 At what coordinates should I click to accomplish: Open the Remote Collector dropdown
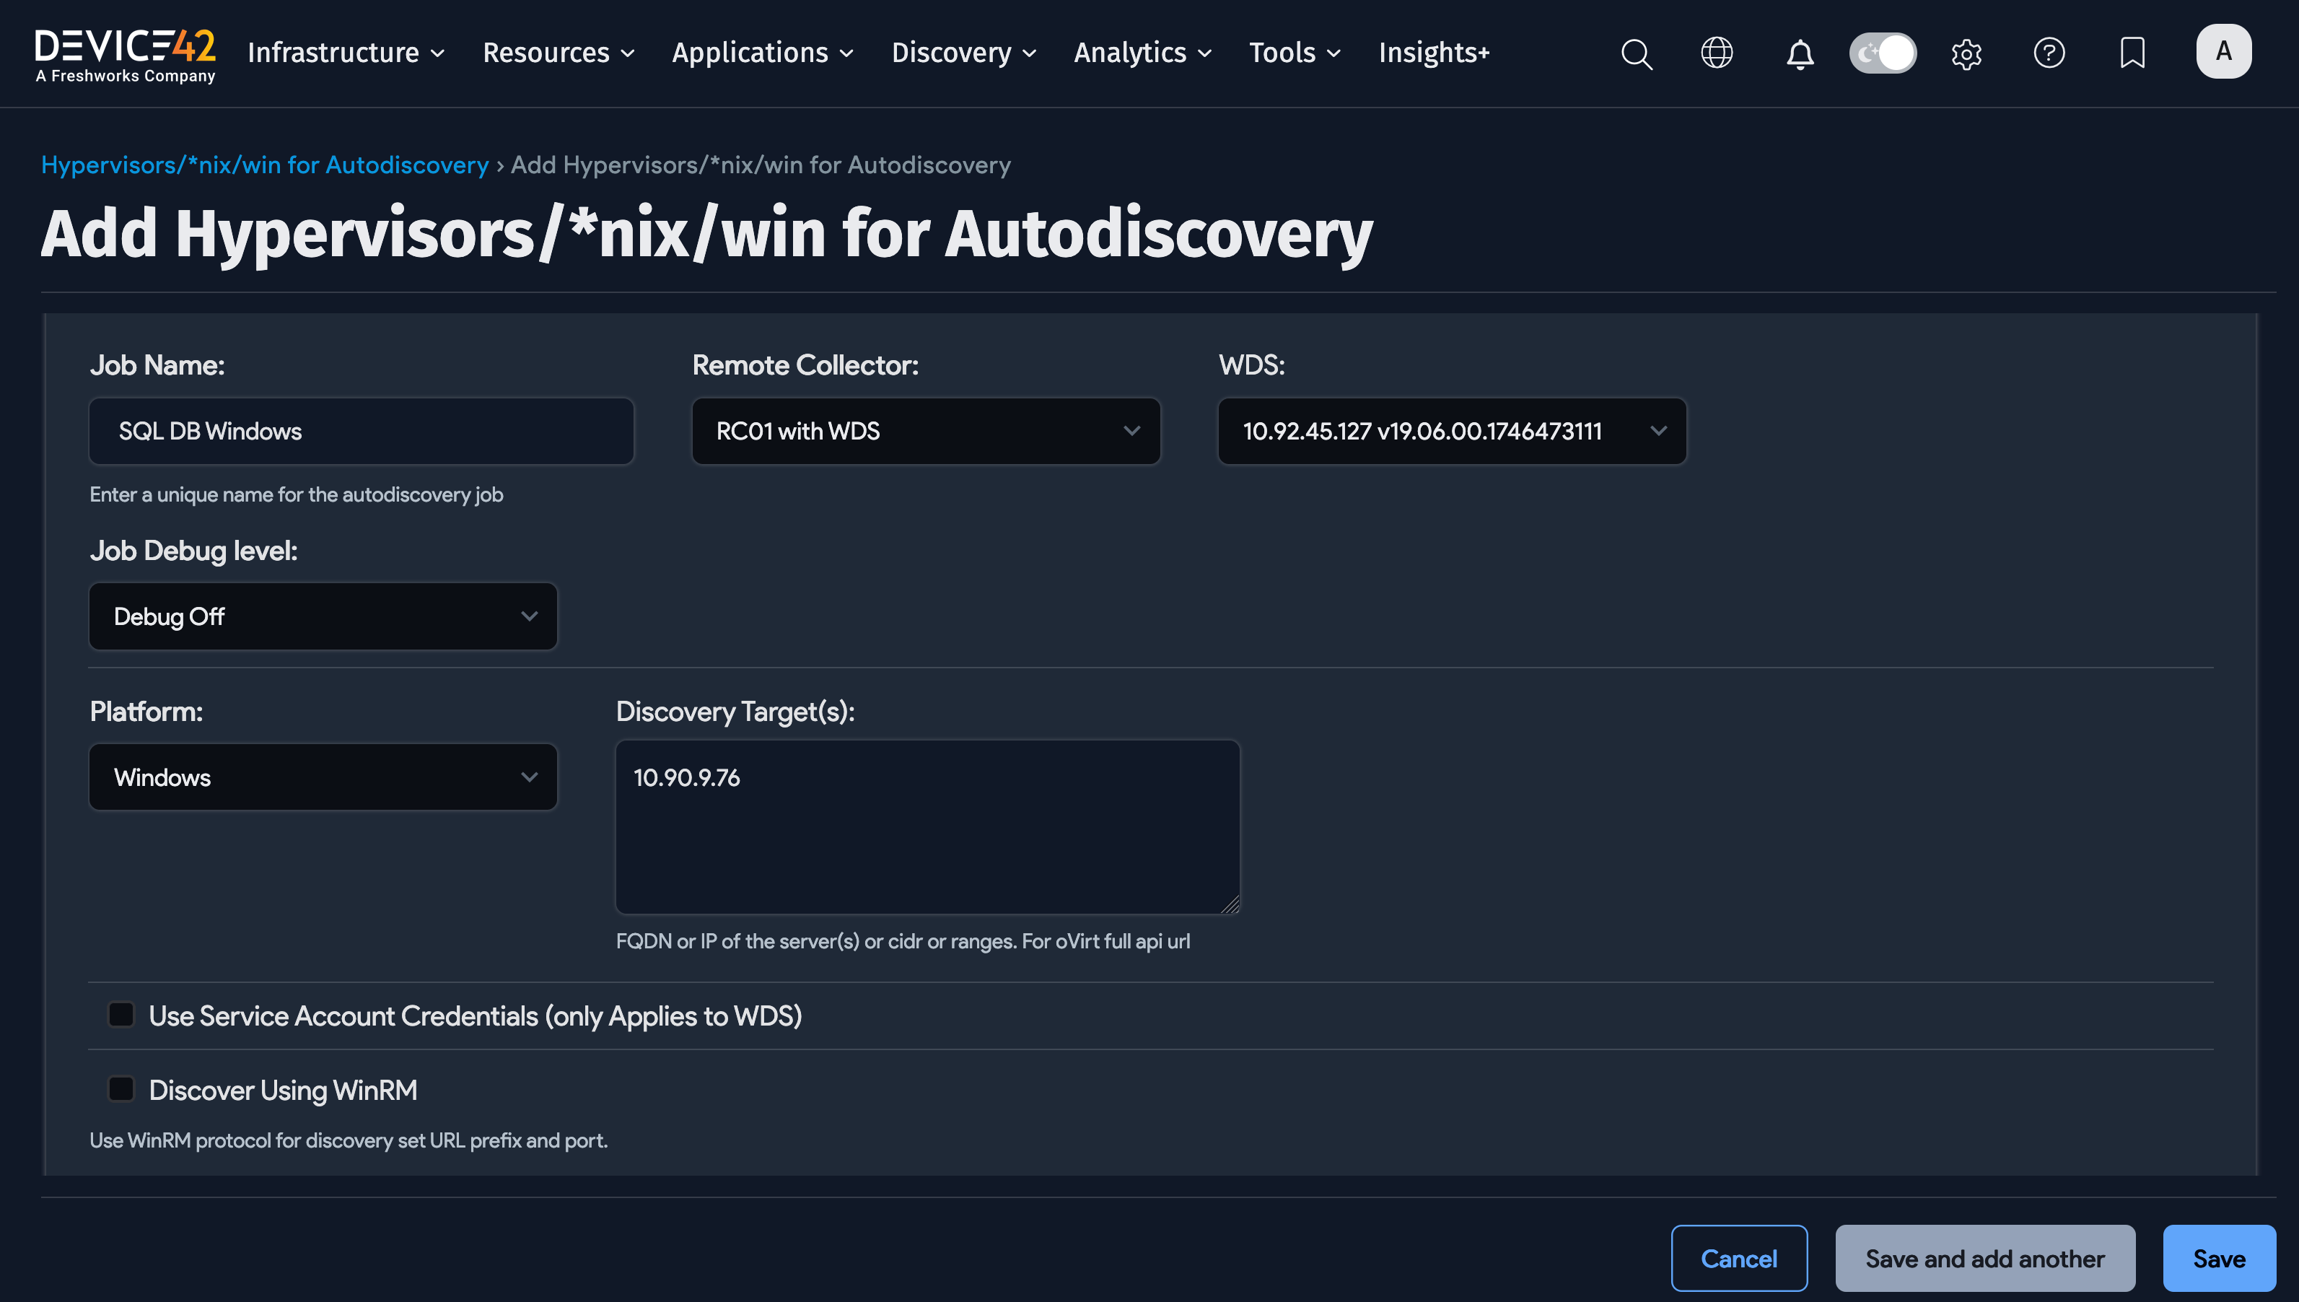coord(925,431)
